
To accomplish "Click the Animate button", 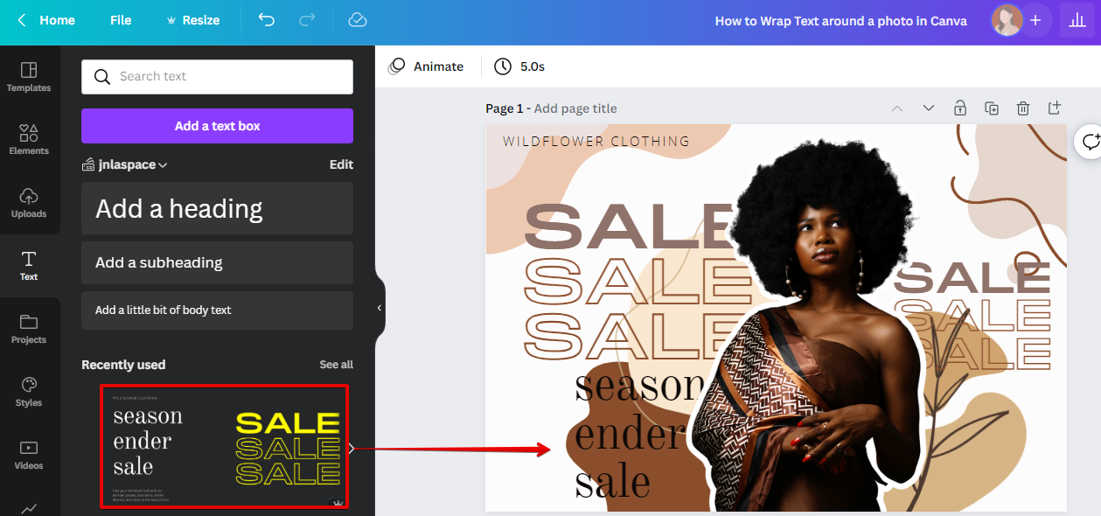I will point(426,66).
